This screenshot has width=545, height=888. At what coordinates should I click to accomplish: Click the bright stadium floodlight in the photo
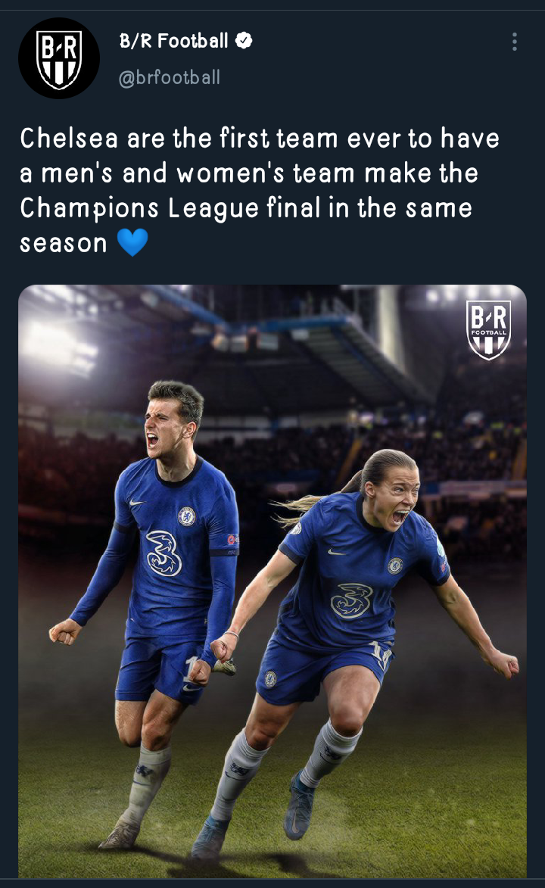pos(52,344)
